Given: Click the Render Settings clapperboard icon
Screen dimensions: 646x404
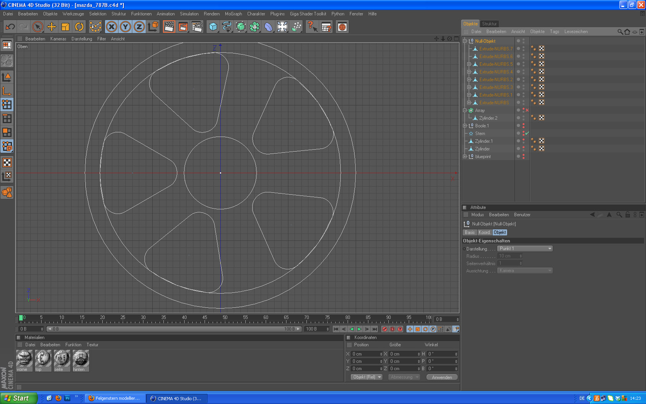Looking at the screenshot, I should pos(197,27).
